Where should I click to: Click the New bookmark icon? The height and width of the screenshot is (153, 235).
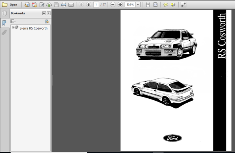[x=47, y=21]
